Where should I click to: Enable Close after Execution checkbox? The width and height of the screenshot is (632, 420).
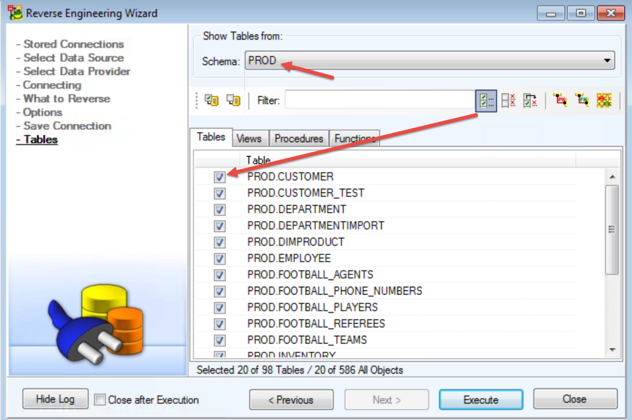pos(100,400)
